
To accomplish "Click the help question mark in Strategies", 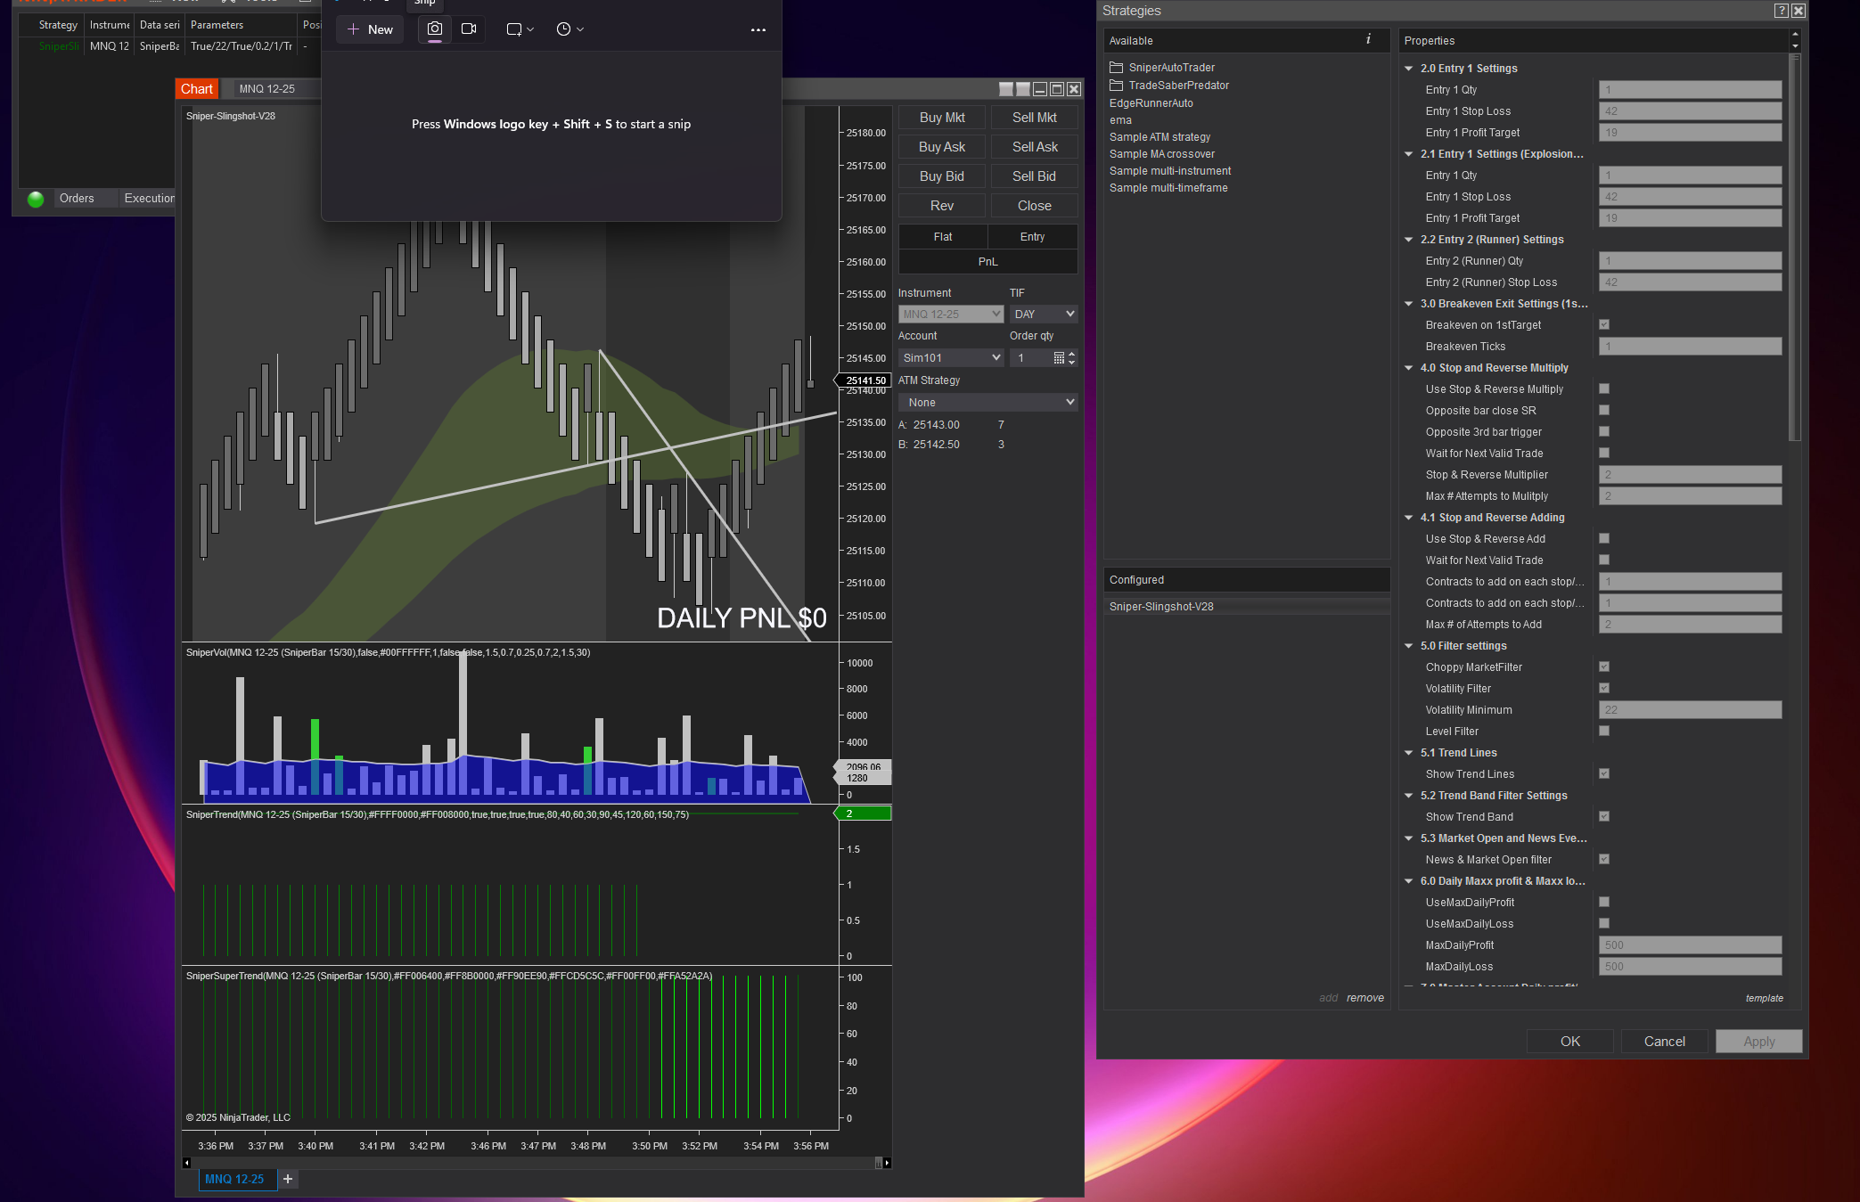I will (1781, 11).
